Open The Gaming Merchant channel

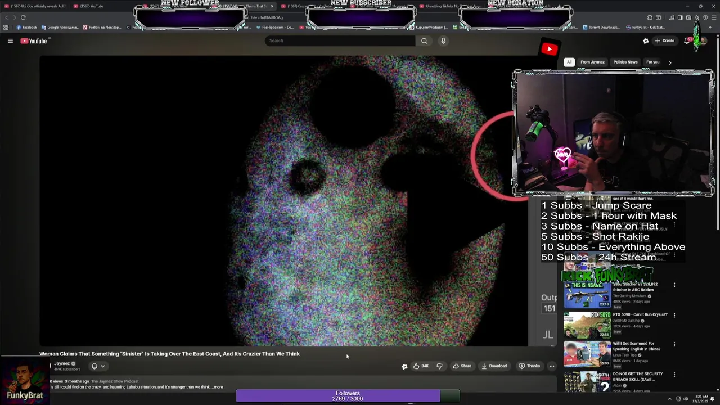click(629, 296)
